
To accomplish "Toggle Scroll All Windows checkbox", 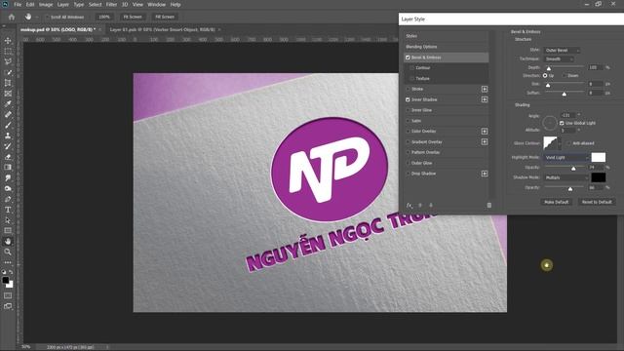I will coord(48,18).
